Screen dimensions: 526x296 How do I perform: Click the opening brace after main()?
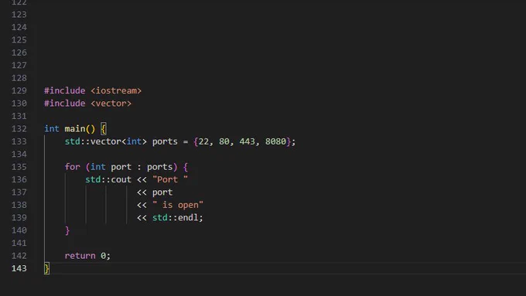point(104,129)
